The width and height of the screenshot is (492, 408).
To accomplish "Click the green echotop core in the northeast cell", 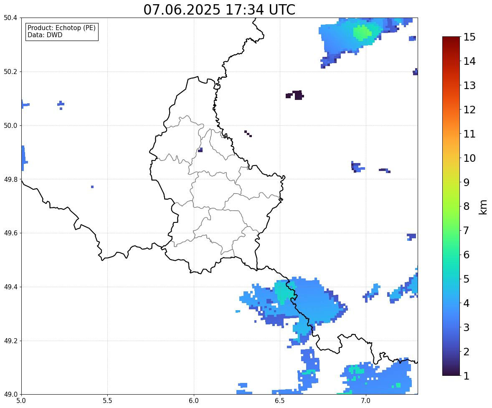I will point(362,33).
